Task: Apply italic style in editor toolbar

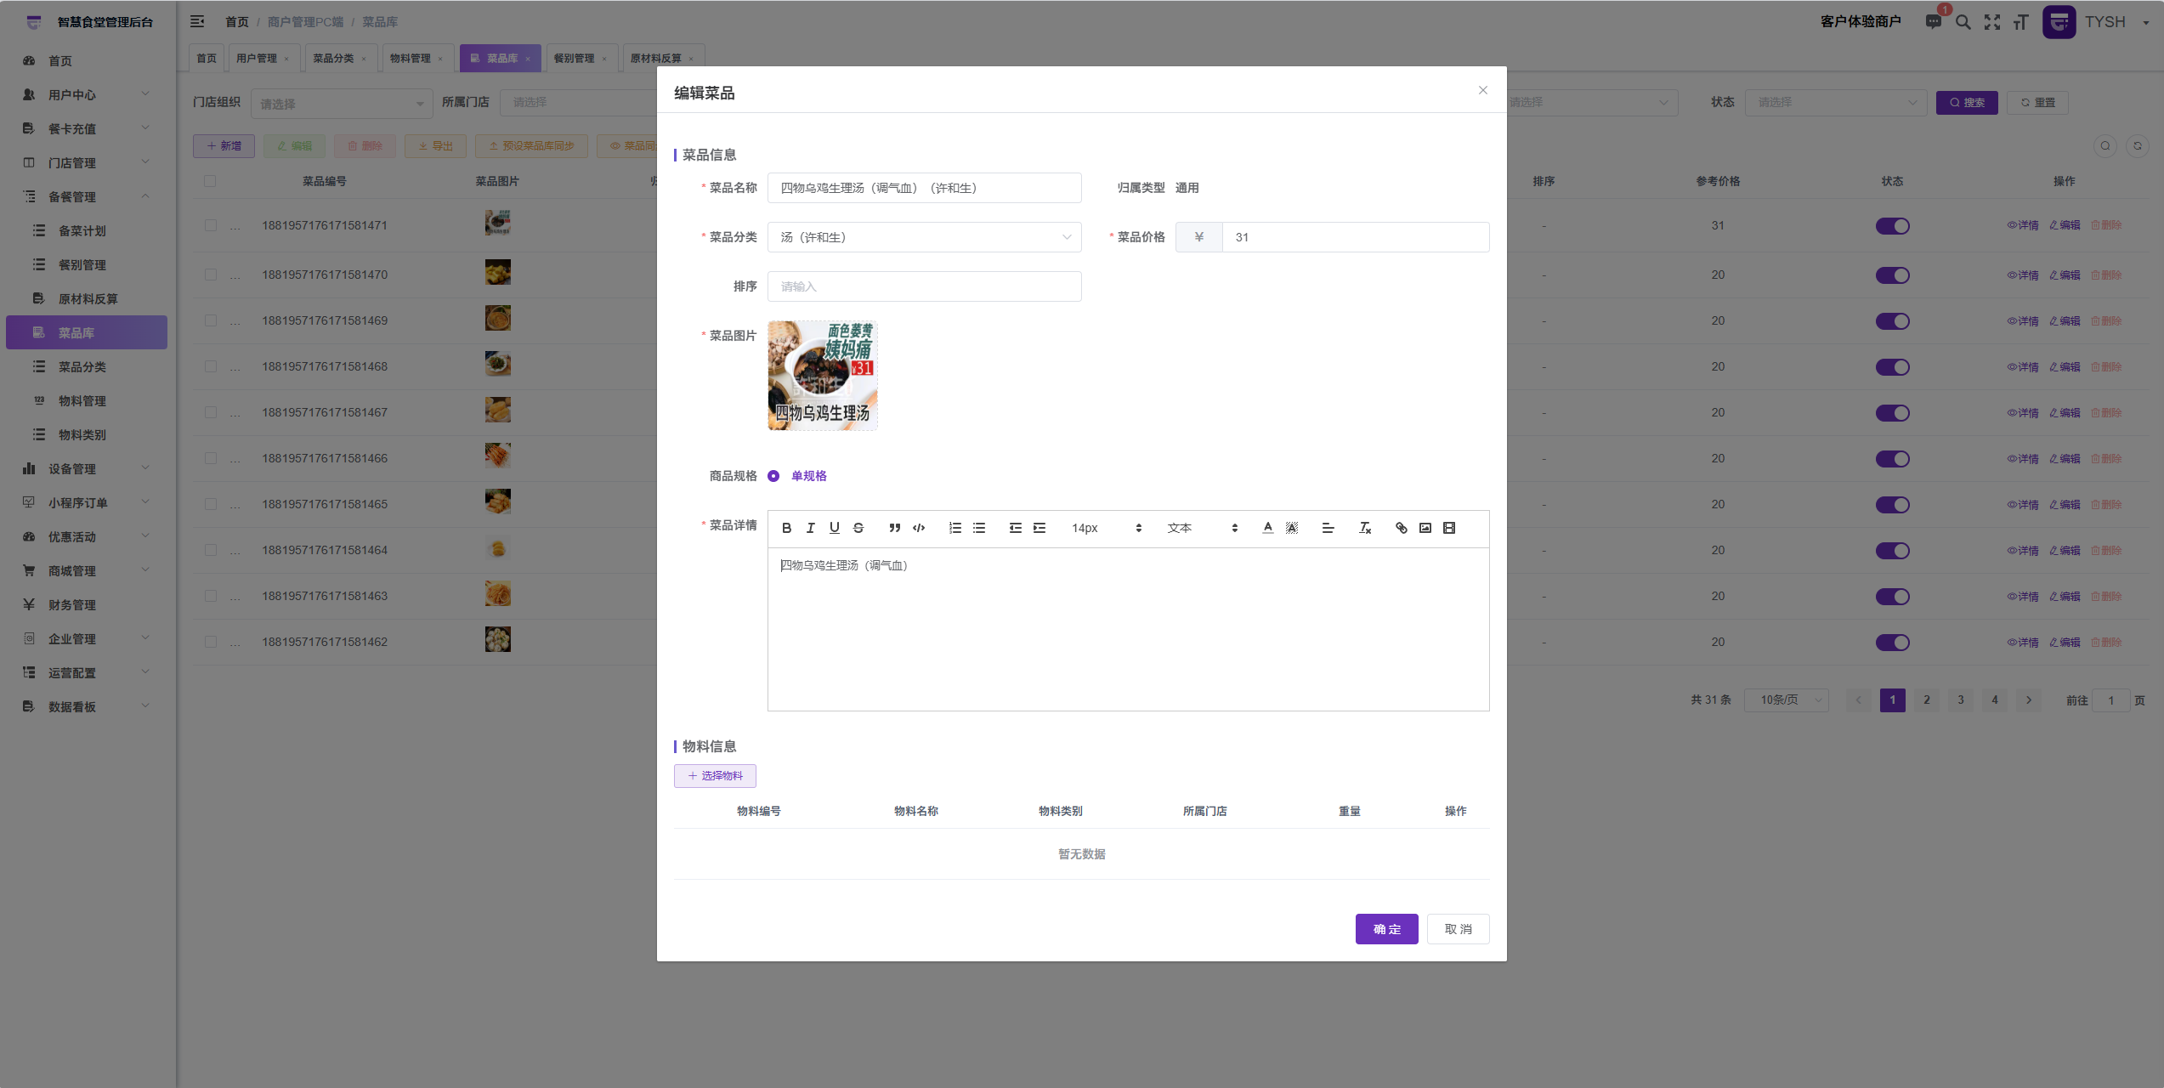Action: [810, 528]
